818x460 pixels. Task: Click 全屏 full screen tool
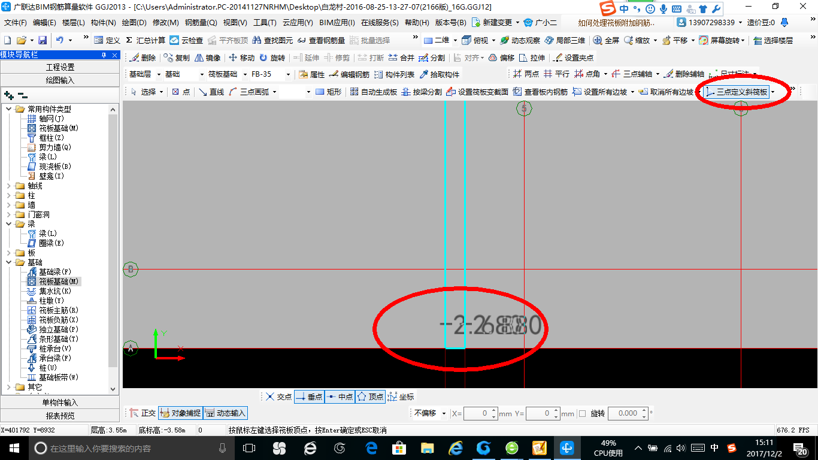[606, 40]
